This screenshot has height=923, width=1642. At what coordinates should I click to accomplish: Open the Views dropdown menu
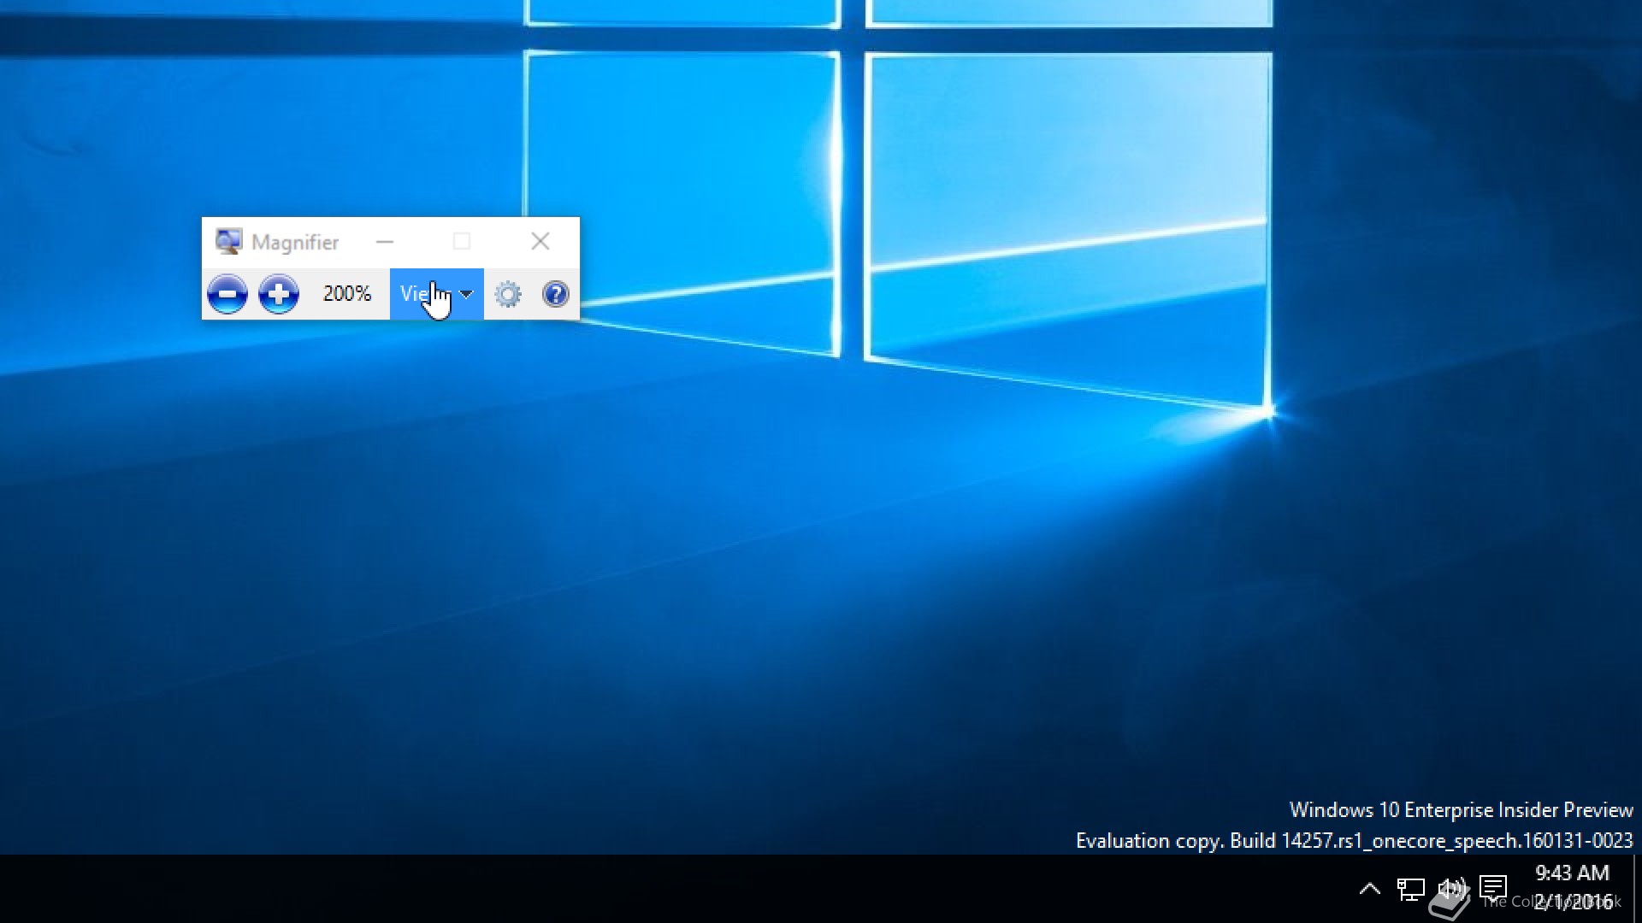tap(437, 294)
